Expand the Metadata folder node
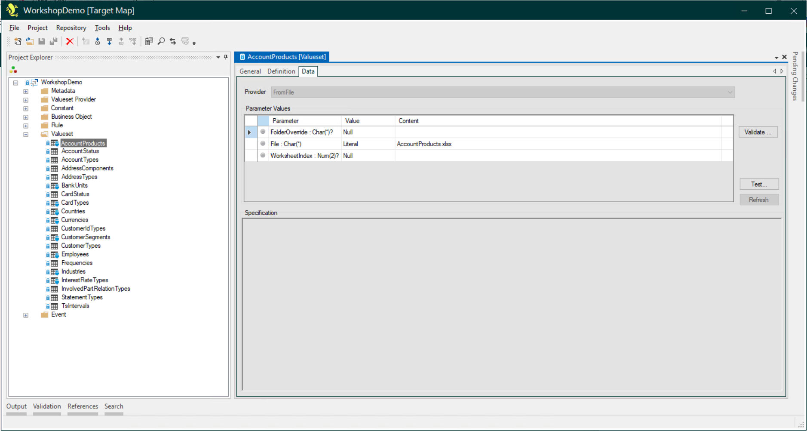Image resolution: width=807 pixels, height=431 pixels. 26,91
